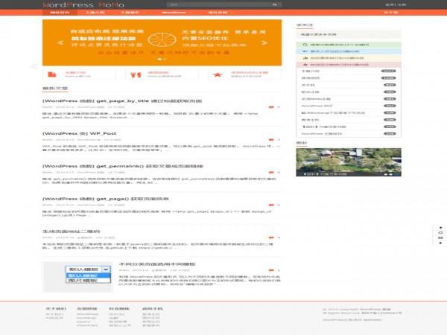Click the middle feature icon below the banner

coord(133,74)
